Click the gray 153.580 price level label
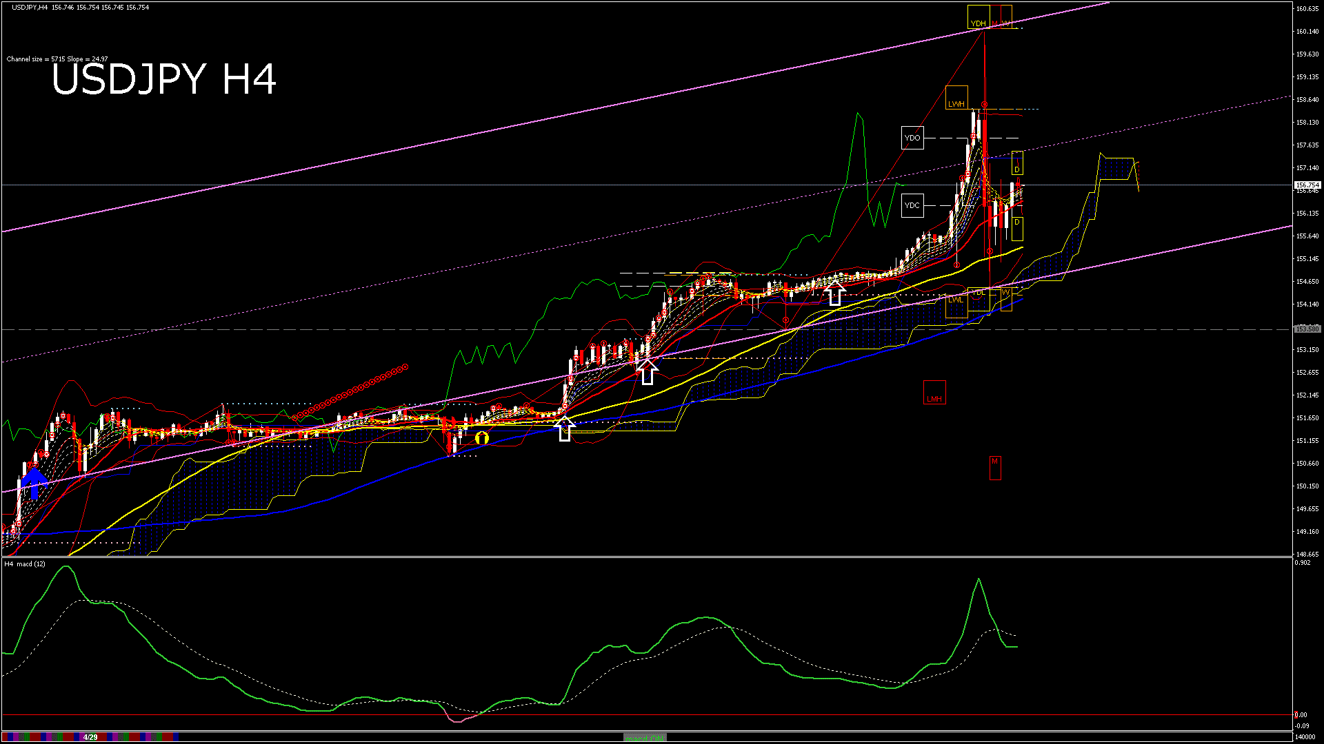Screen dimensions: 1324x744 click(x=1307, y=329)
